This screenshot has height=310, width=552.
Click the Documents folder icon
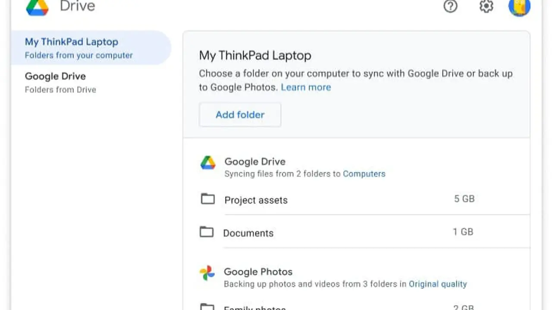pyautogui.click(x=207, y=232)
